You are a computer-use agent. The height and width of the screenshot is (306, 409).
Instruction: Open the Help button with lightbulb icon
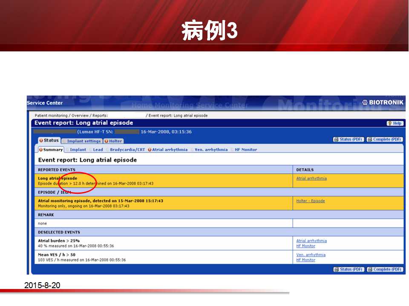pos(395,123)
